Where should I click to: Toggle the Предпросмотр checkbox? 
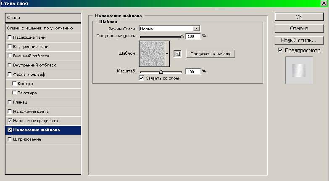click(280, 50)
